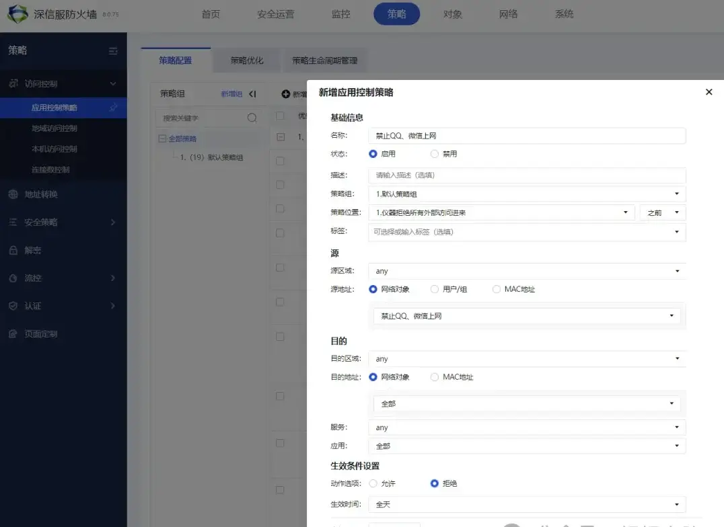This screenshot has height=527, width=724.
Task: Open the 标签 tag dropdown
Action: 527,232
